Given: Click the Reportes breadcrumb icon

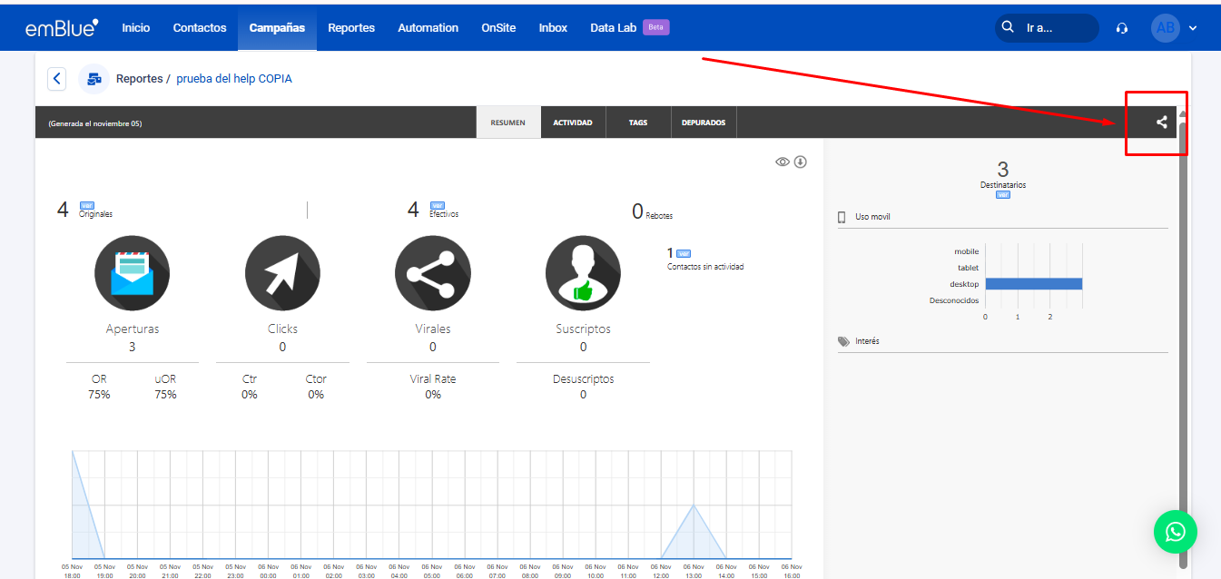Looking at the screenshot, I should [x=94, y=79].
